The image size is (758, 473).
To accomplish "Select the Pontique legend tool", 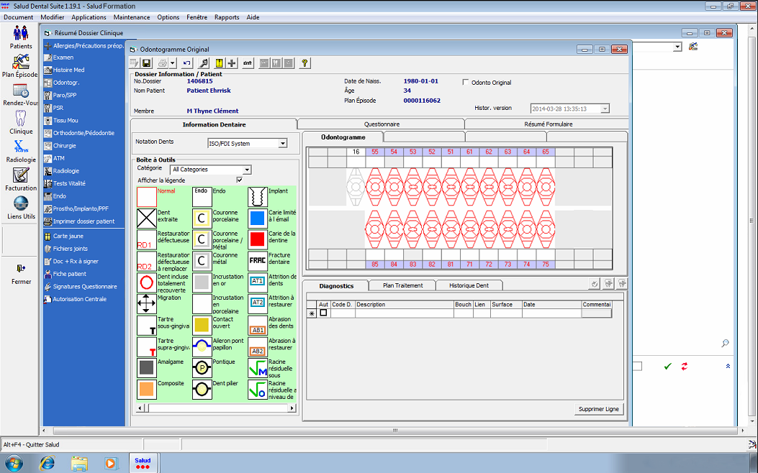I will tap(202, 368).
